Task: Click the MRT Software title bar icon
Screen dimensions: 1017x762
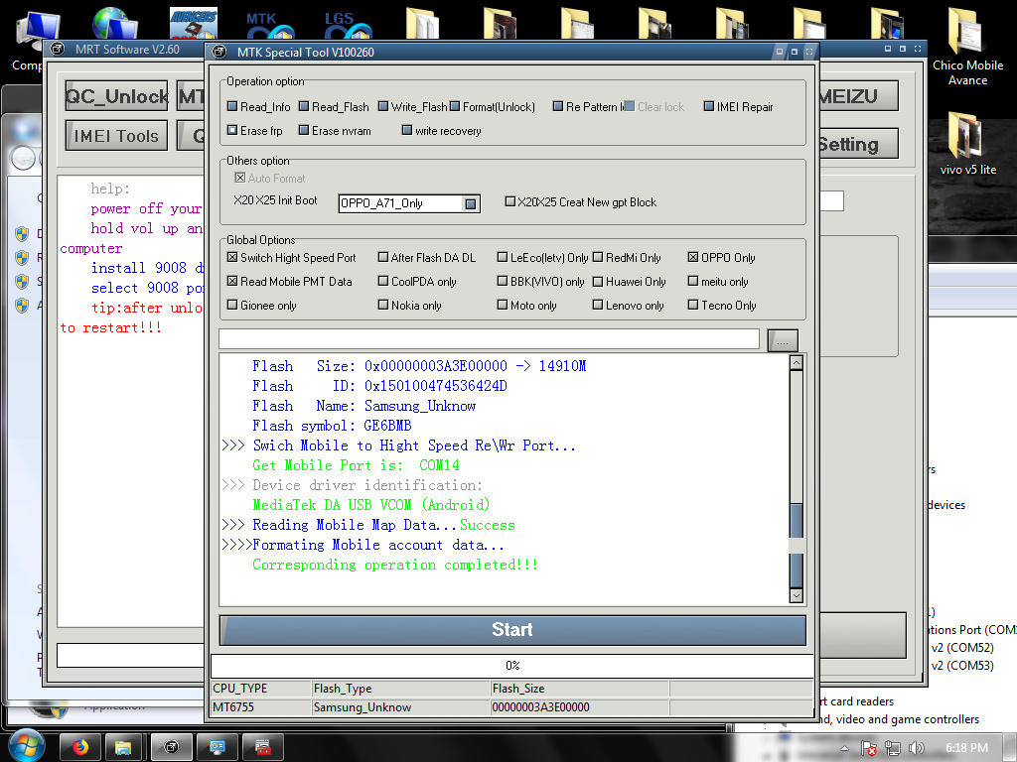Action: tap(58, 49)
